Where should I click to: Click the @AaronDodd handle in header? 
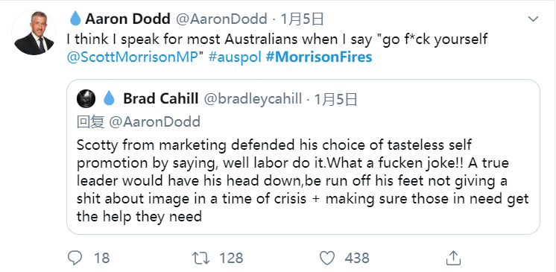(x=221, y=19)
